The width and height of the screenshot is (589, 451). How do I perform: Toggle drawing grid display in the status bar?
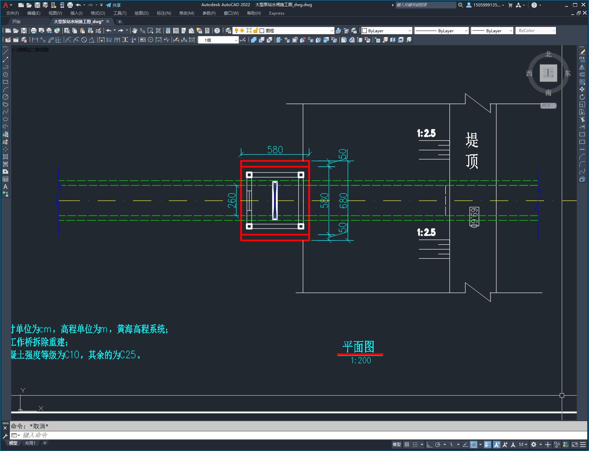point(407,444)
